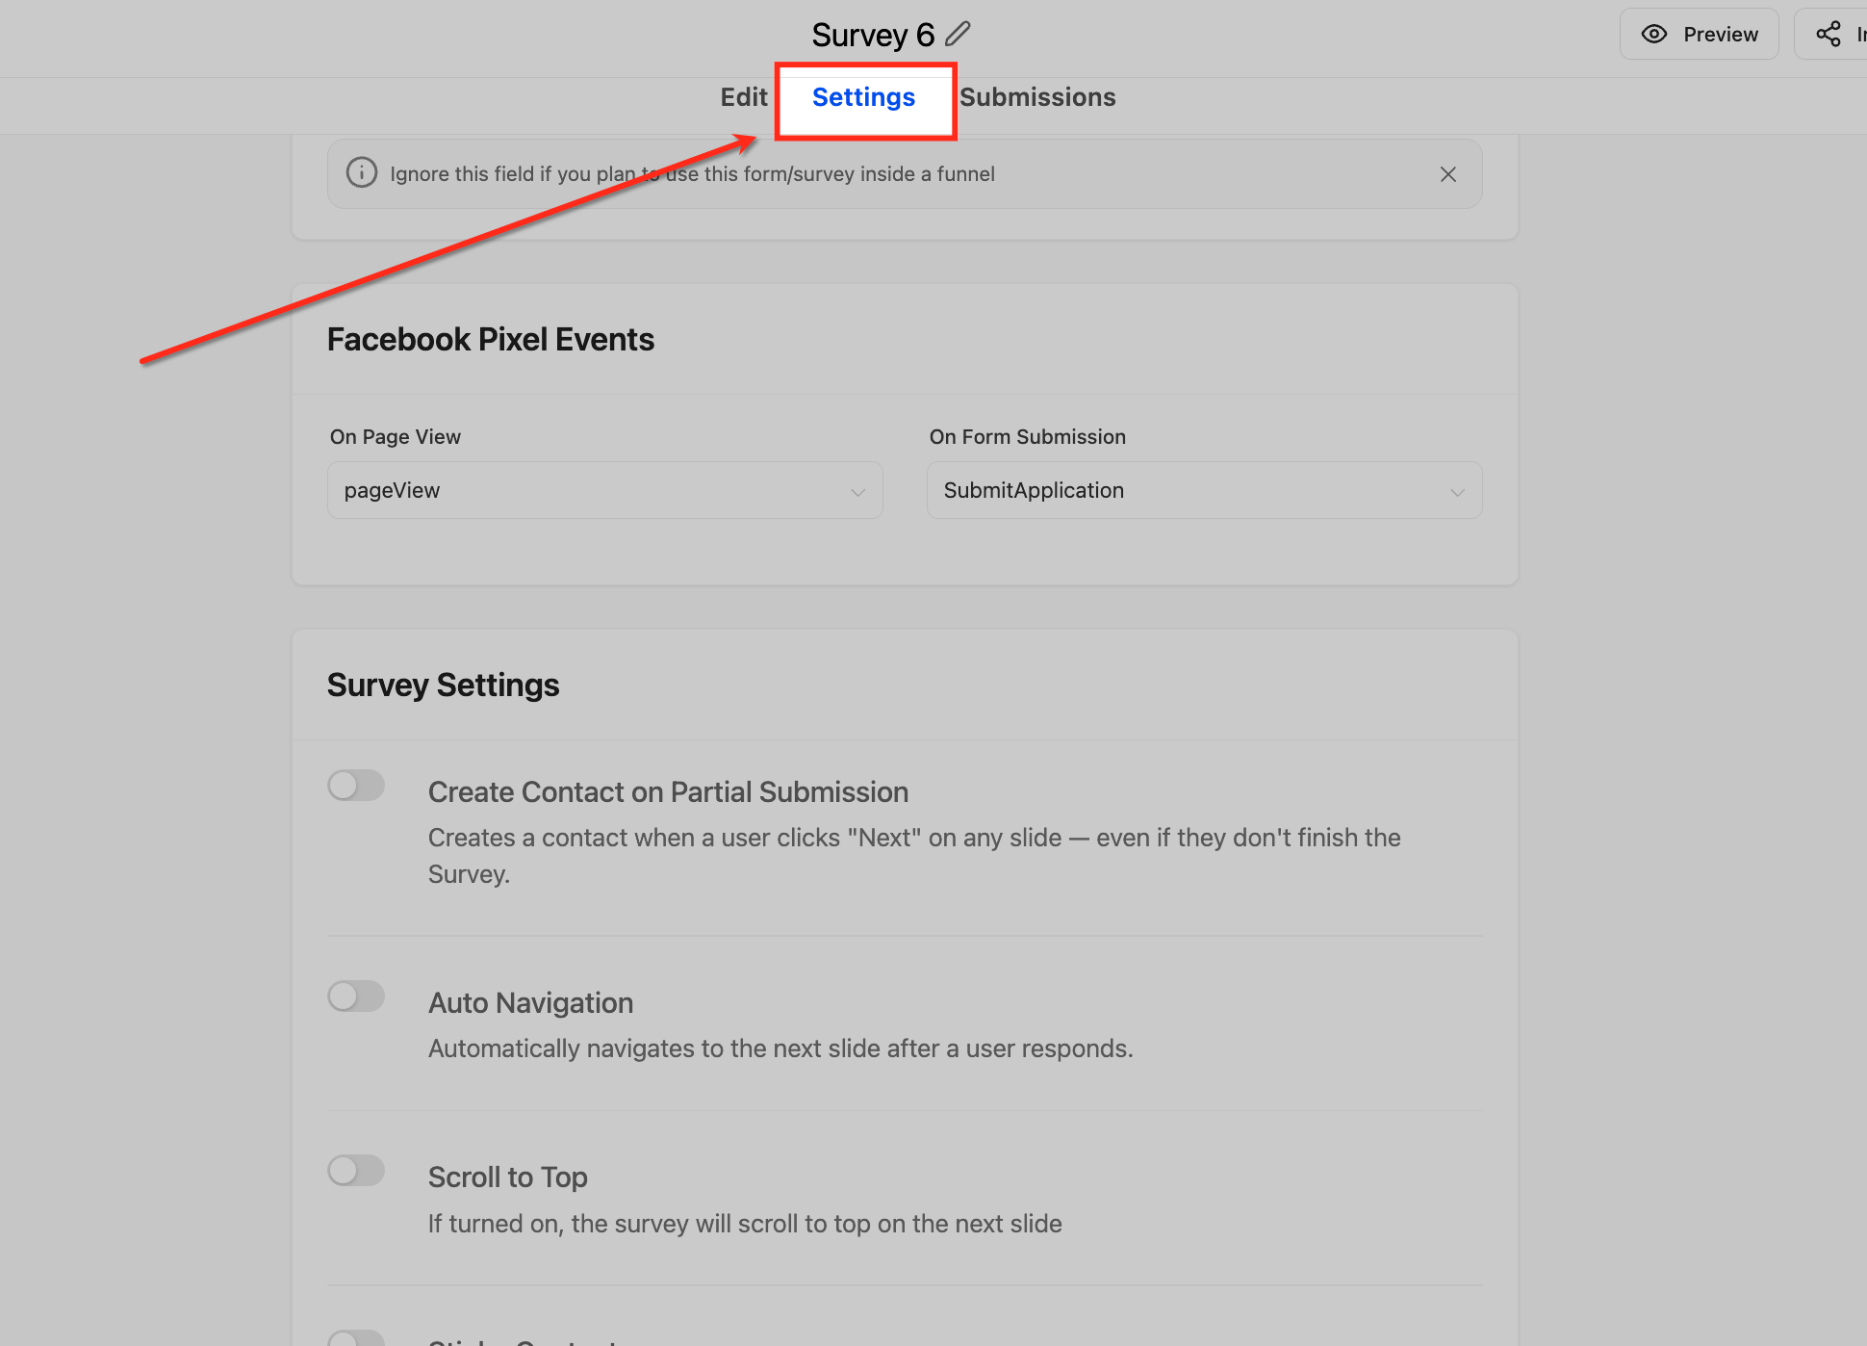Click the eye icon inside the Preview button

coord(1654,33)
